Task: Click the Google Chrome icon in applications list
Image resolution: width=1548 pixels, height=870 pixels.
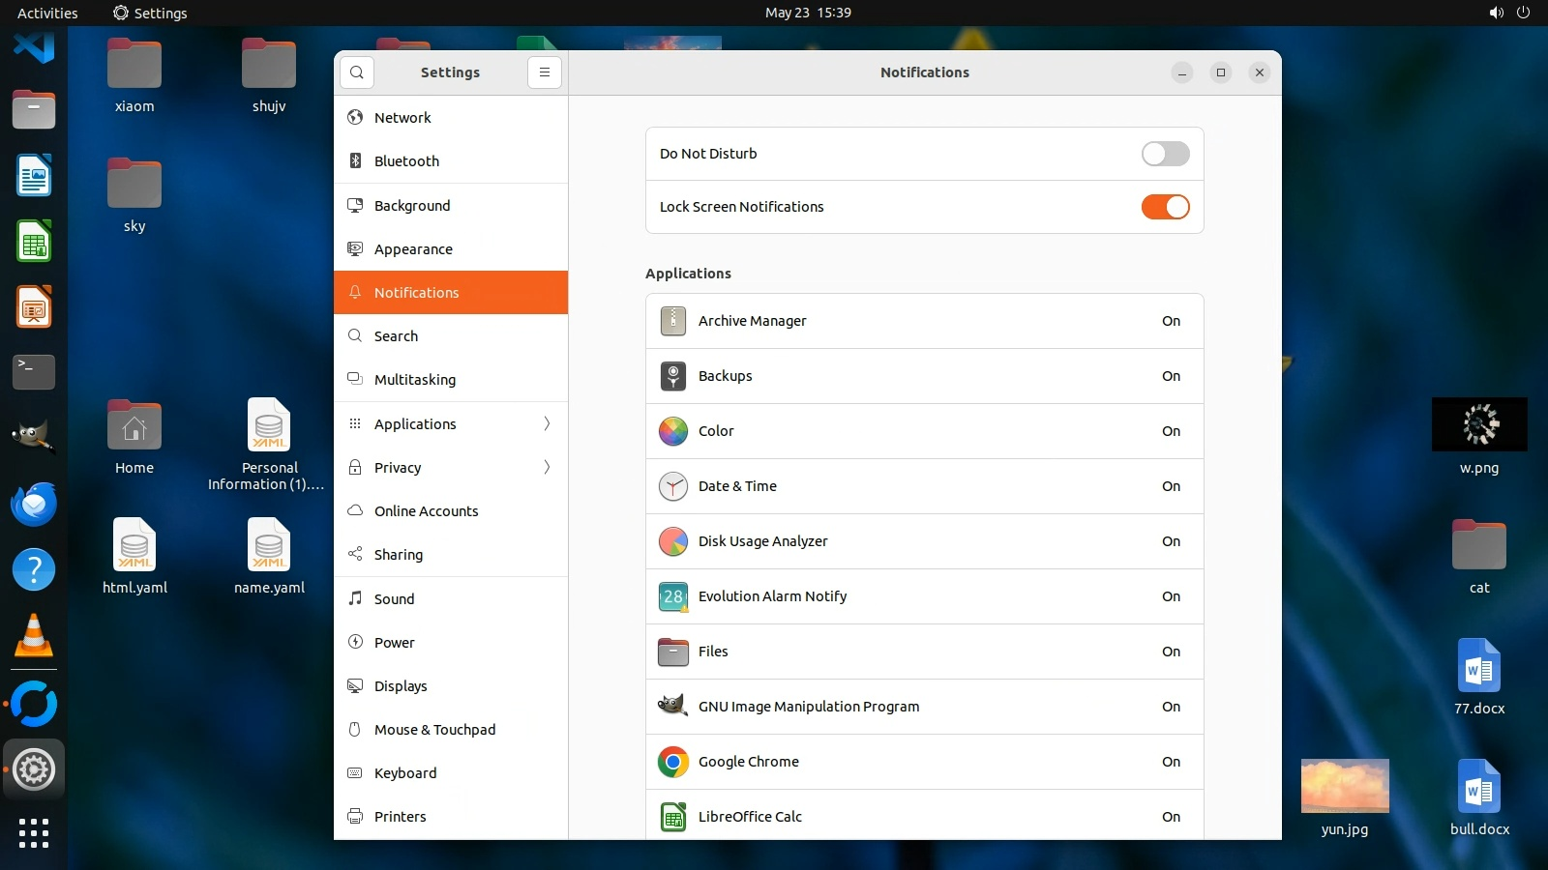Action: point(673,762)
